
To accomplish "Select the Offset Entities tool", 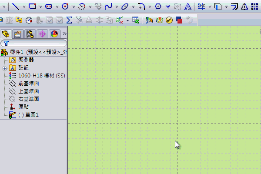I will 234,7.
